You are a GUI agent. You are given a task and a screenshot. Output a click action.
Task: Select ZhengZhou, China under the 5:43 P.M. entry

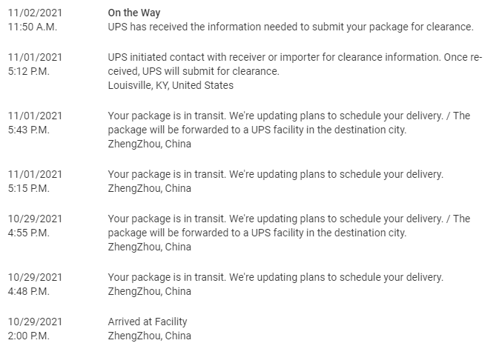(150, 144)
